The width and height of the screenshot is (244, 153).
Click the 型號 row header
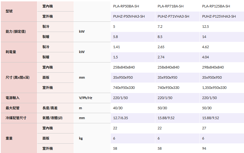click(19, 11)
